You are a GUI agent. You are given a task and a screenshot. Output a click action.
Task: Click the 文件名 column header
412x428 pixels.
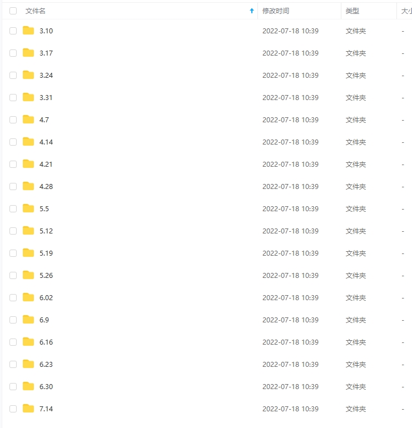point(36,11)
